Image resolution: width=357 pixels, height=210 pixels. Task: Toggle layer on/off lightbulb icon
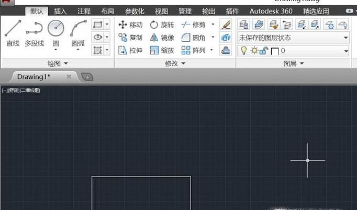[243, 51]
